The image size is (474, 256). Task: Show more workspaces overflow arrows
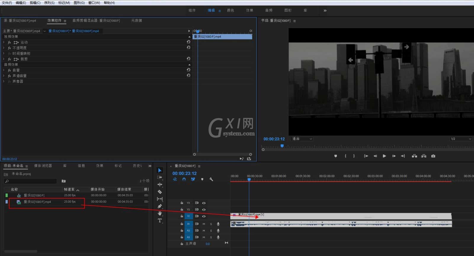click(325, 10)
